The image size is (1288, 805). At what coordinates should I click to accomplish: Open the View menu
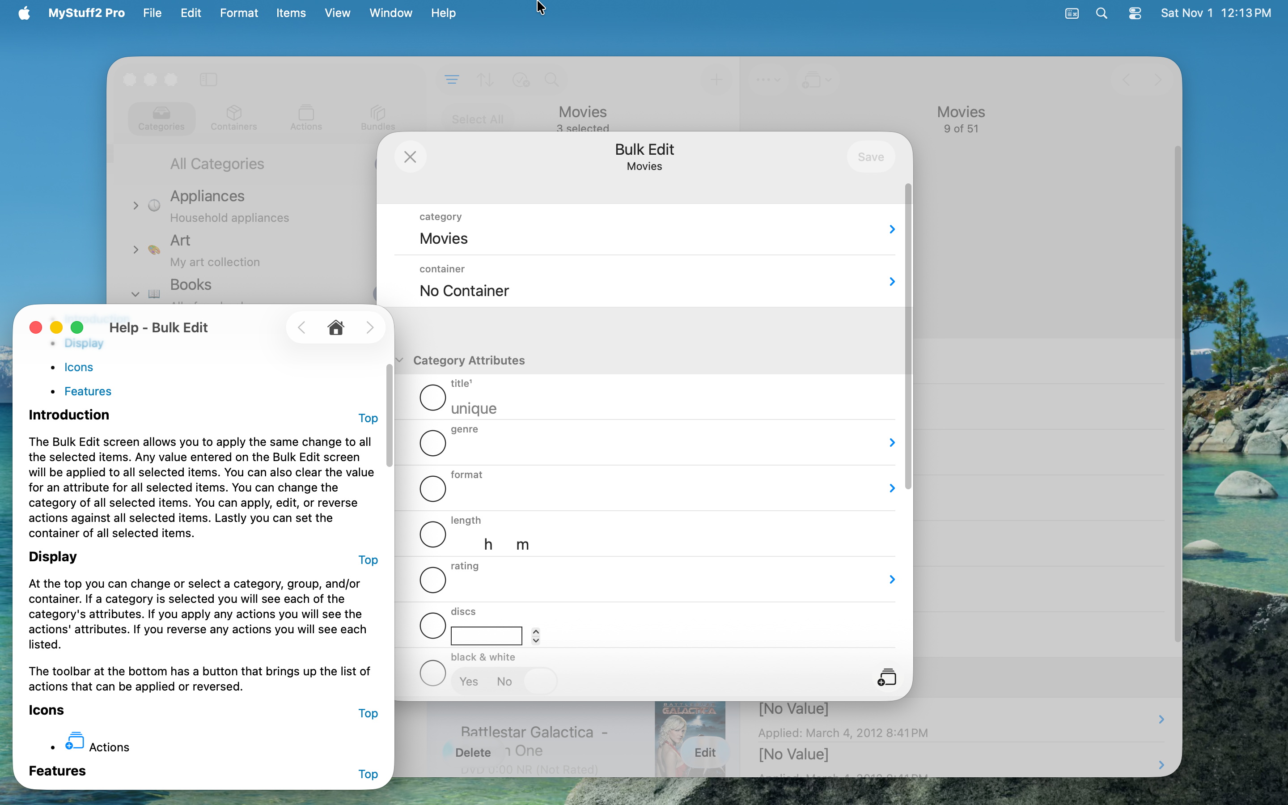338,13
